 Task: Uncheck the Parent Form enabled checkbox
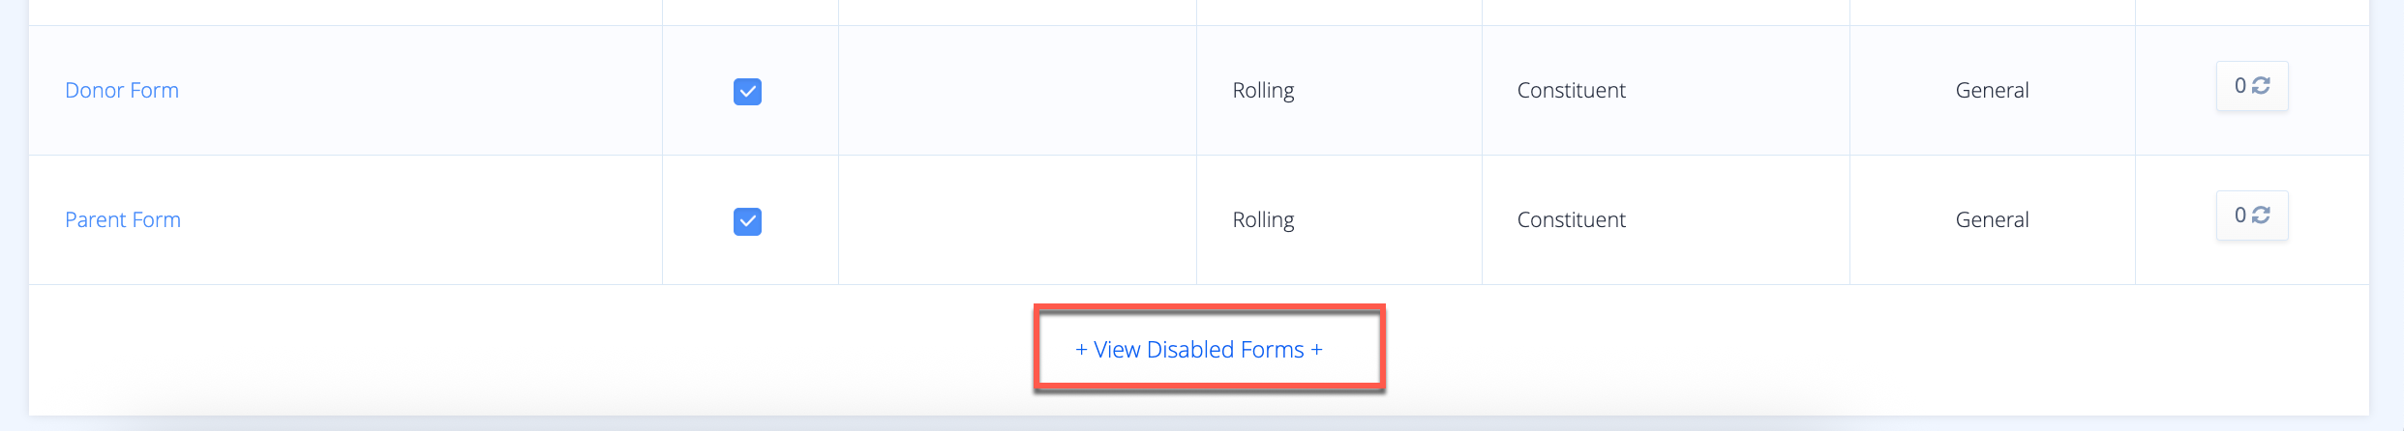[x=747, y=221]
